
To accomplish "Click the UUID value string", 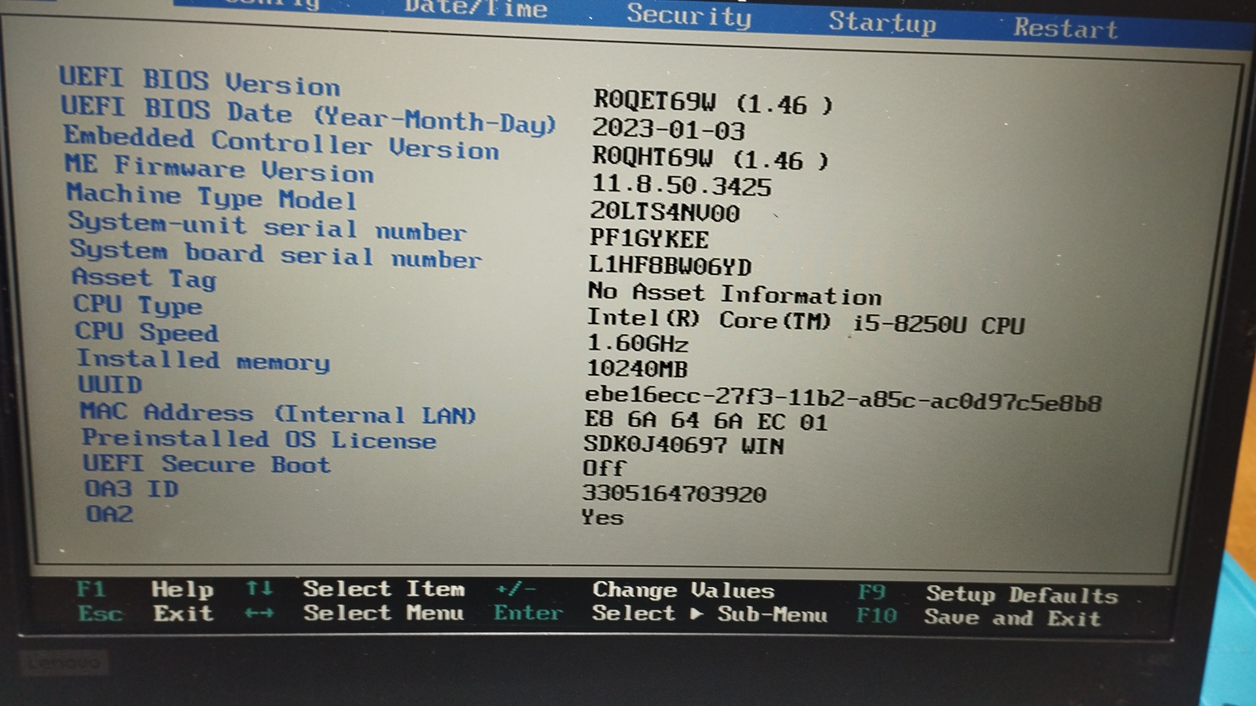I will pyautogui.click(x=843, y=399).
